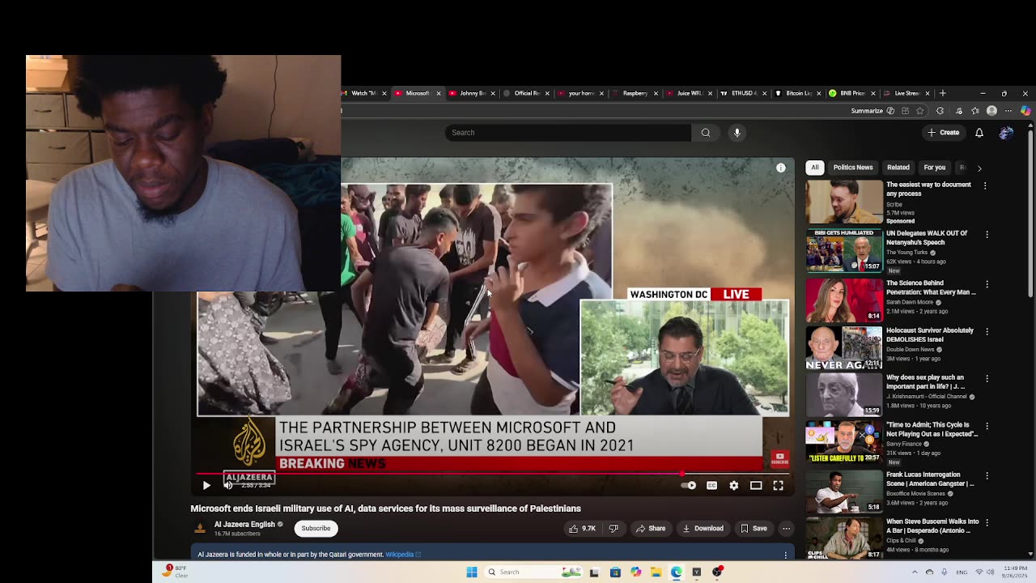Select the Related filter chip
The height and width of the screenshot is (583, 1036).
898,168
